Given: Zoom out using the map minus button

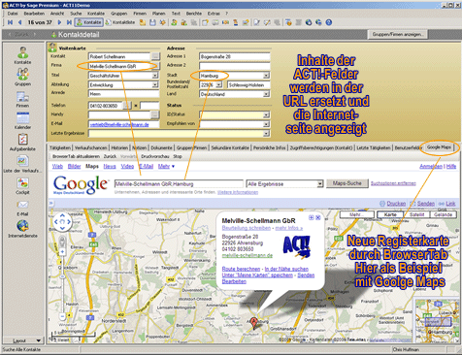Looking at the screenshot, I should pos(62,317).
